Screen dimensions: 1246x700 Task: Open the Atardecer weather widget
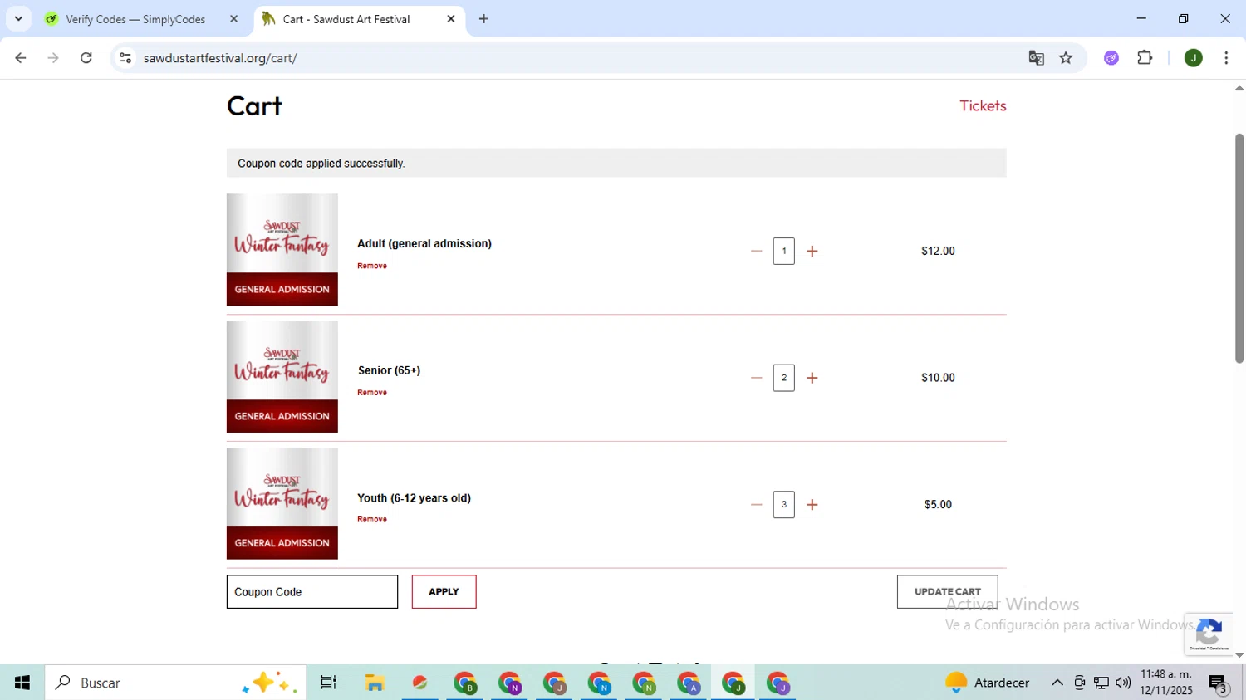[988, 683]
